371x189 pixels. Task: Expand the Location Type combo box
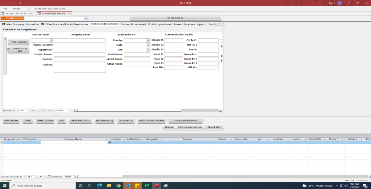(51, 40)
